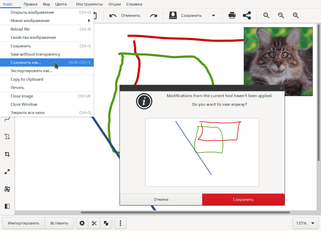
Task: Click the circled X icon in bottom bar
Action: pos(82,223)
